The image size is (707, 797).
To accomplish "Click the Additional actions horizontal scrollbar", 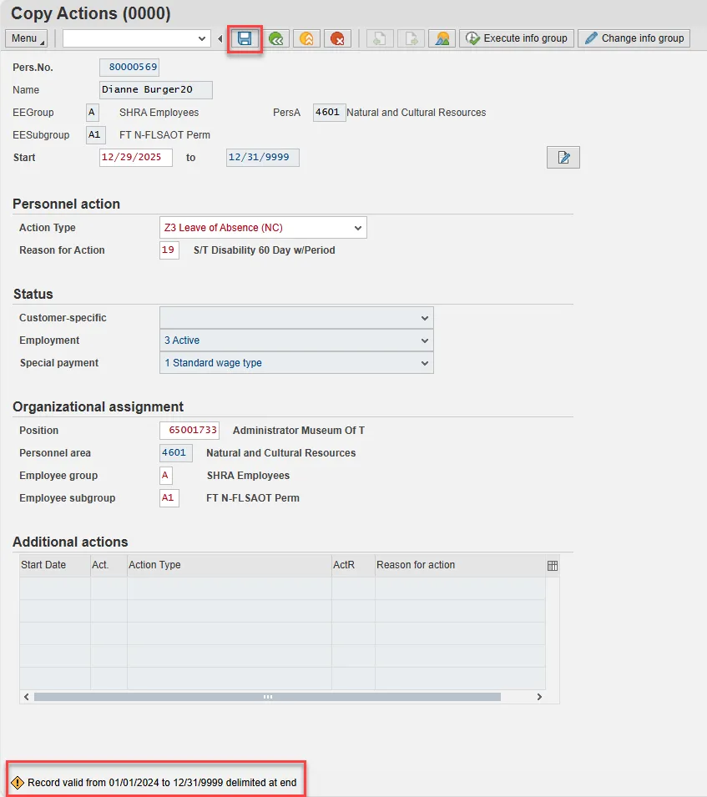I will (x=267, y=697).
